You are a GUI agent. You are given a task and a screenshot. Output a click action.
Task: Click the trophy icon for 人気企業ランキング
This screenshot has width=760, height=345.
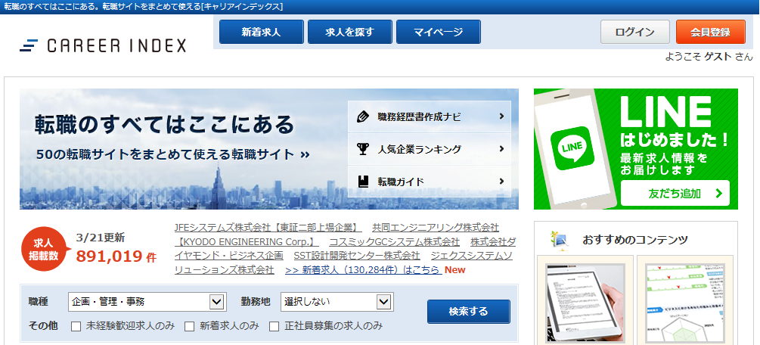[x=363, y=149]
